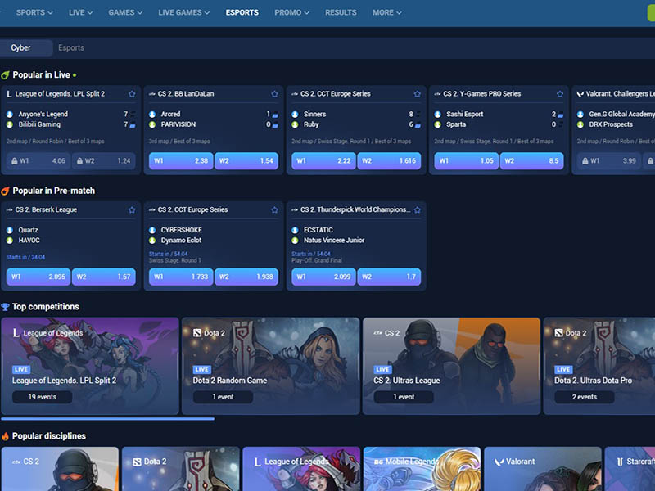
Task: Open the Valorant Challengers league title
Action: (x=620, y=94)
